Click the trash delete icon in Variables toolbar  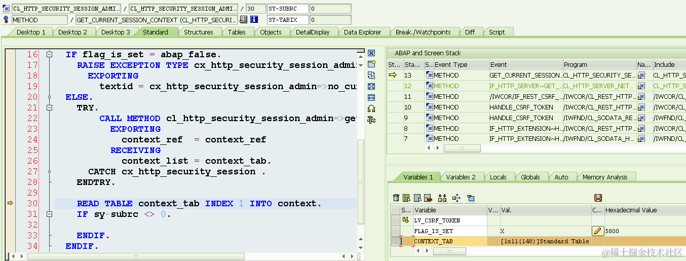tap(397, 198)
